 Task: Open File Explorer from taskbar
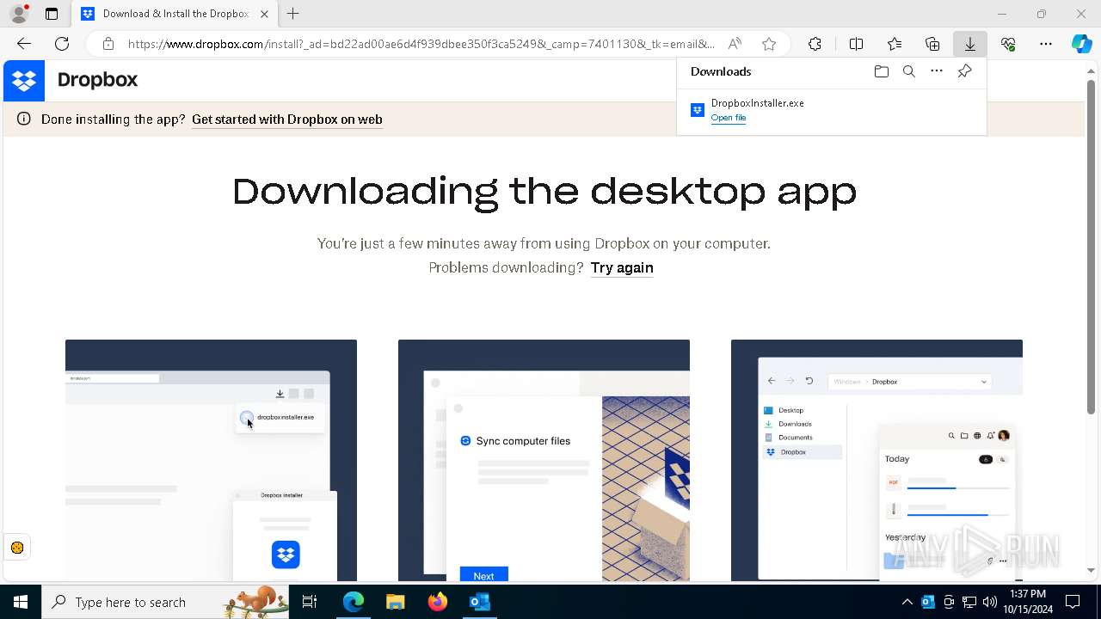pos(395,602)
